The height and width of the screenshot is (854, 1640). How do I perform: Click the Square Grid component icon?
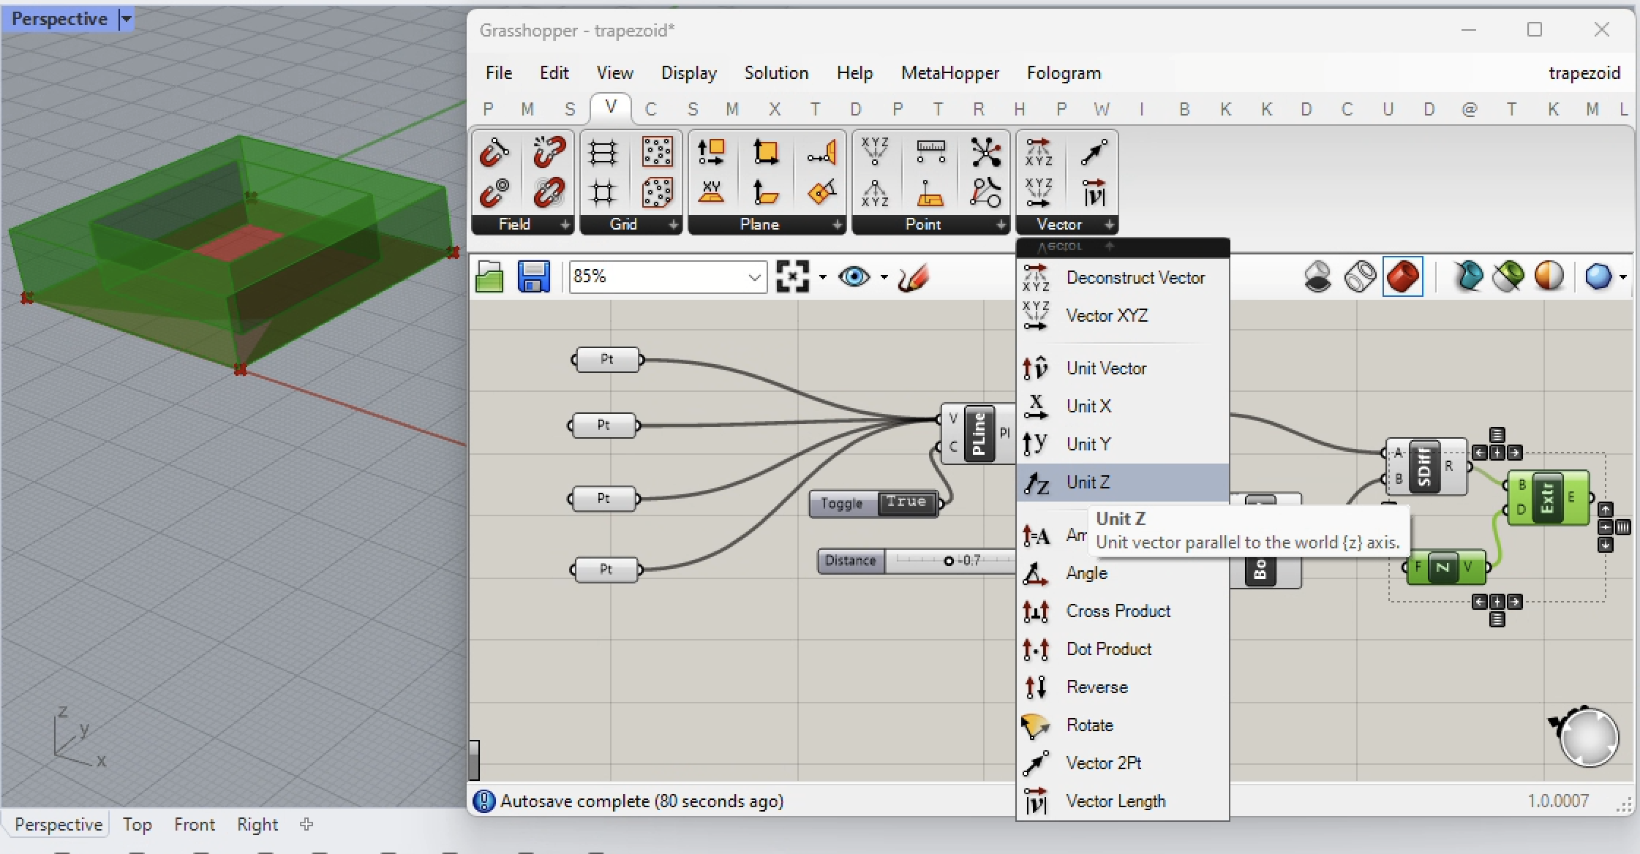coord(603,193)
